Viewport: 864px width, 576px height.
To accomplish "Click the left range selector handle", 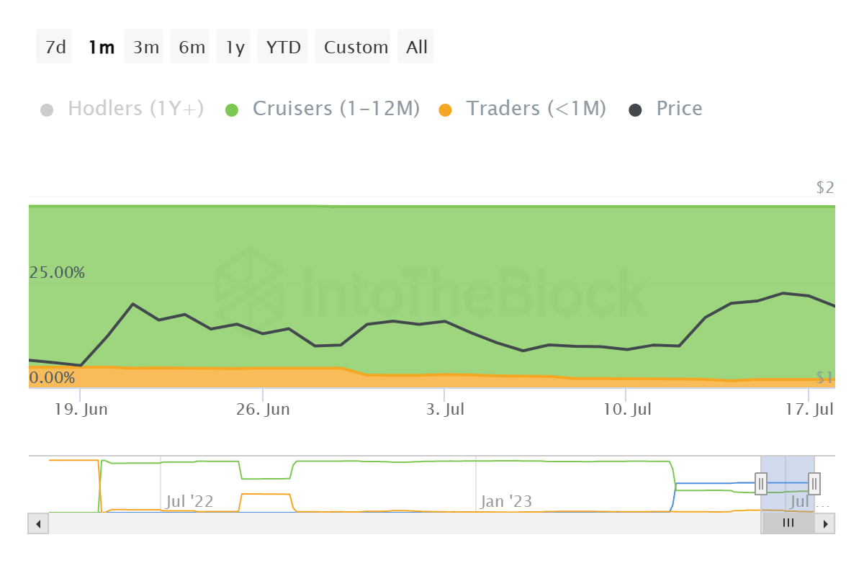I will tap(761, 483).
